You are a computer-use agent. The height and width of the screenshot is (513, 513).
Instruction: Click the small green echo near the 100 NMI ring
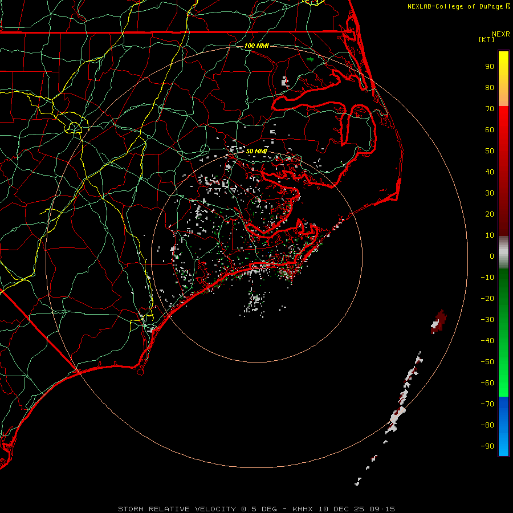click(310, 59)
